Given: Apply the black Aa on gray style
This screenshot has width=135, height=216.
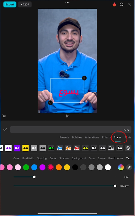Looking at the screenshot, I should tap(43, 148).
